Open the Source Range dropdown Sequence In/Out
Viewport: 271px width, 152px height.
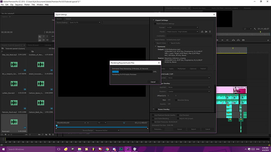click(x=107, y=130)
